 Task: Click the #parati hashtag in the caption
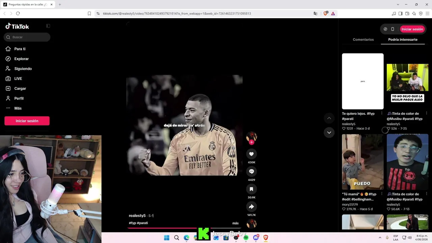(142, 223)
